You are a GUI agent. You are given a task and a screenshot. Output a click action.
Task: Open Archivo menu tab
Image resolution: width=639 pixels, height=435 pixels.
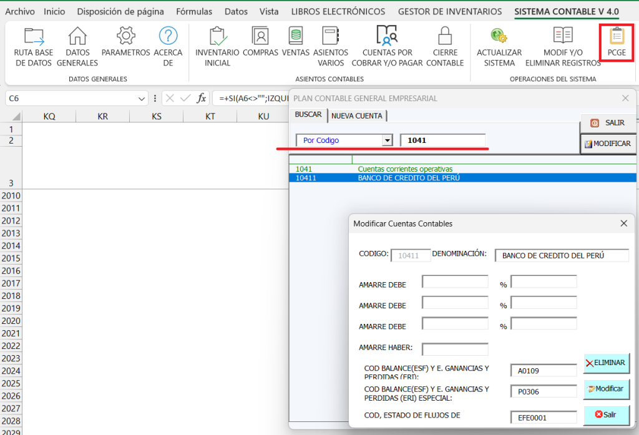pos(20,11)
